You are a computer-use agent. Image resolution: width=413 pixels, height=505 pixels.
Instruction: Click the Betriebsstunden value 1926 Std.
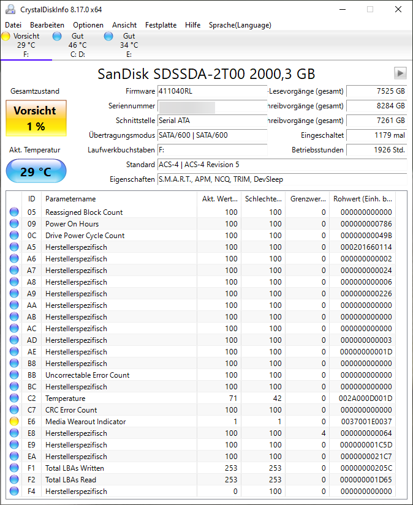(377, 150)
